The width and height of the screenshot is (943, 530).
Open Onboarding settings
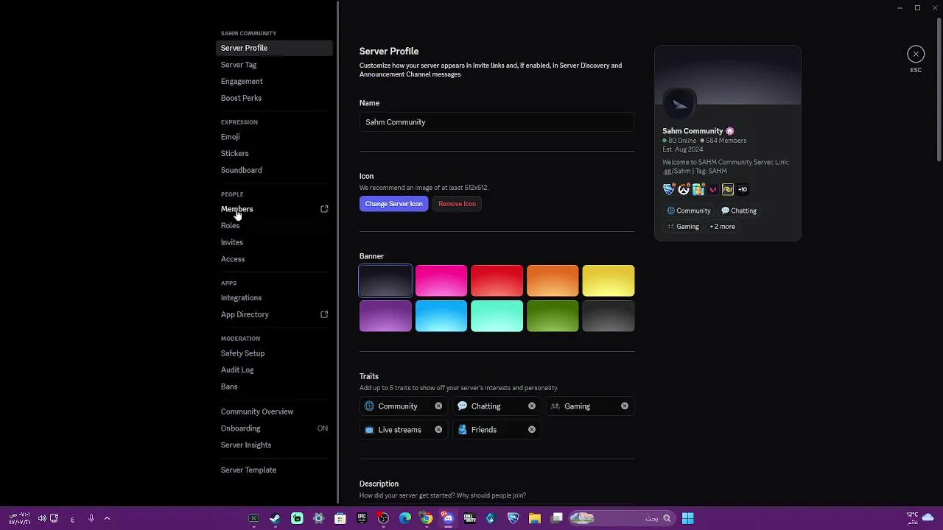click(x=274, y=428)
